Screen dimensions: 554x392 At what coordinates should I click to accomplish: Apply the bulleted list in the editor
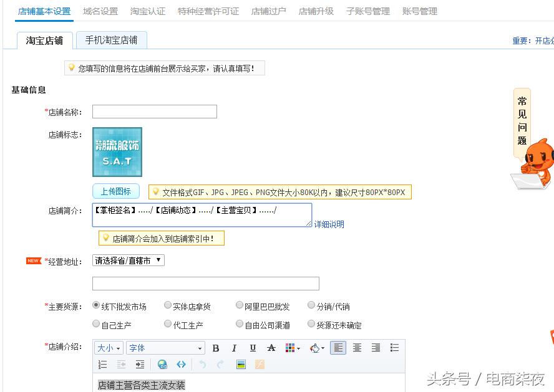coord(394,347)
